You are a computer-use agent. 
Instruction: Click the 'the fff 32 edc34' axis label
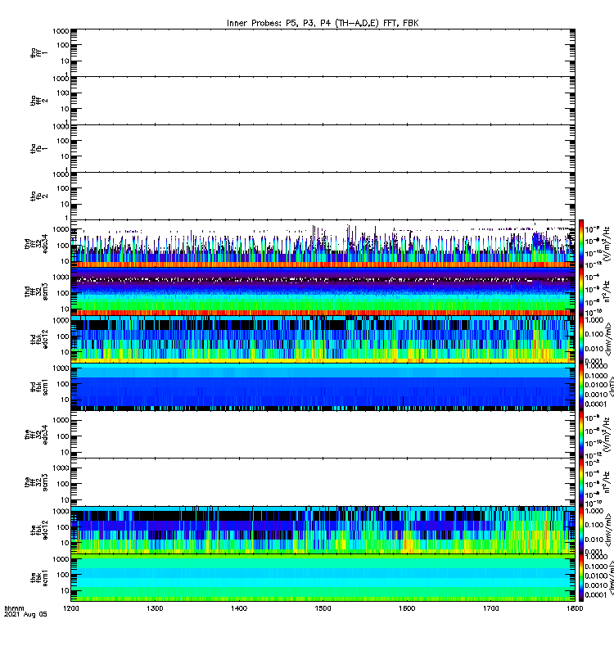(36, 435)
